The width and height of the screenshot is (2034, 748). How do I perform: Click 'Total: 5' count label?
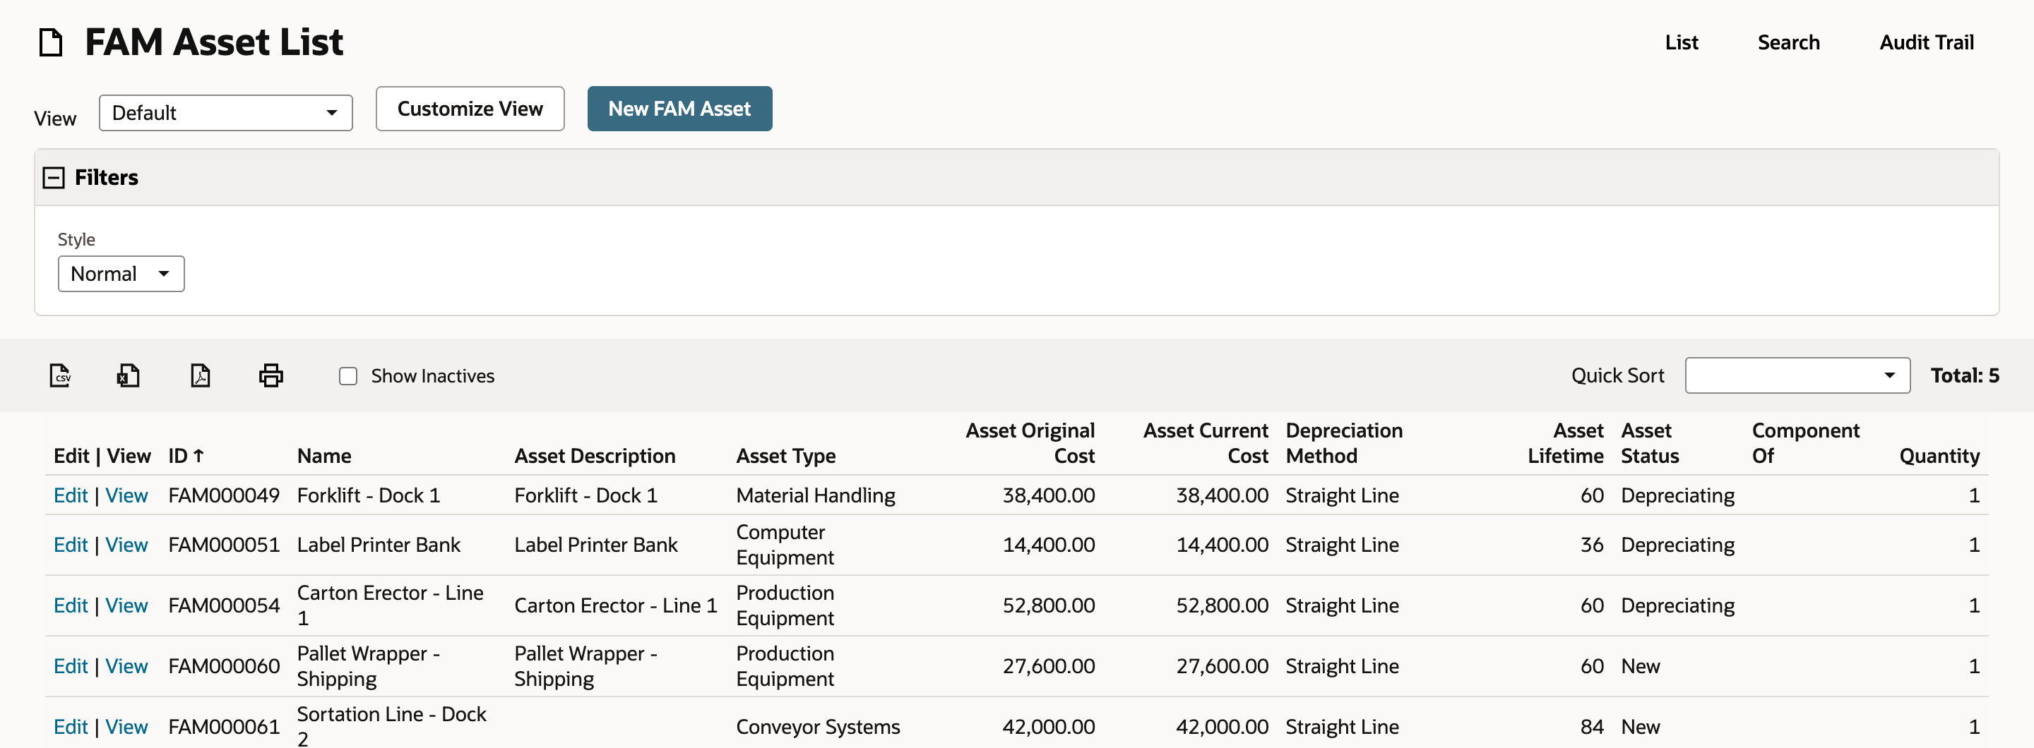[1965, 375]
